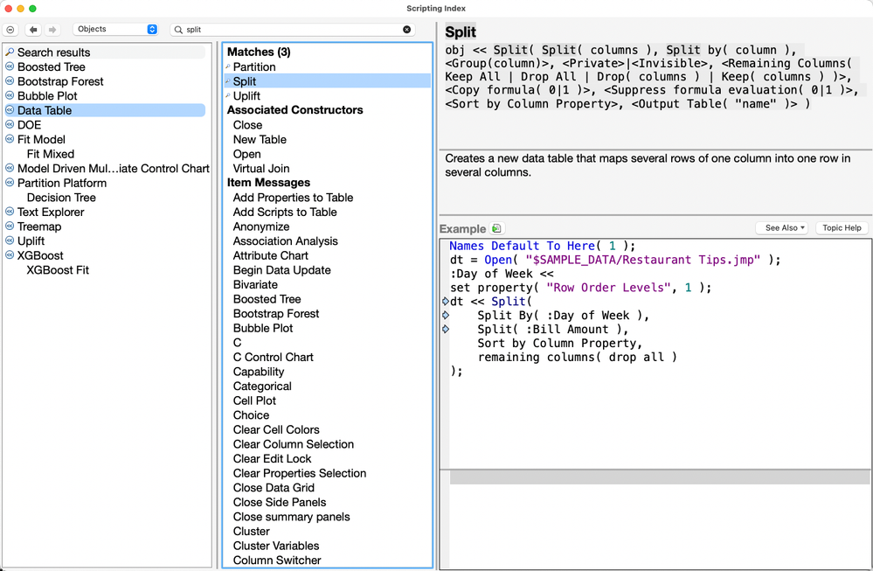Click the collapse/minus circle toolbar icon
873x571 pixels.
tap(10, 30)
